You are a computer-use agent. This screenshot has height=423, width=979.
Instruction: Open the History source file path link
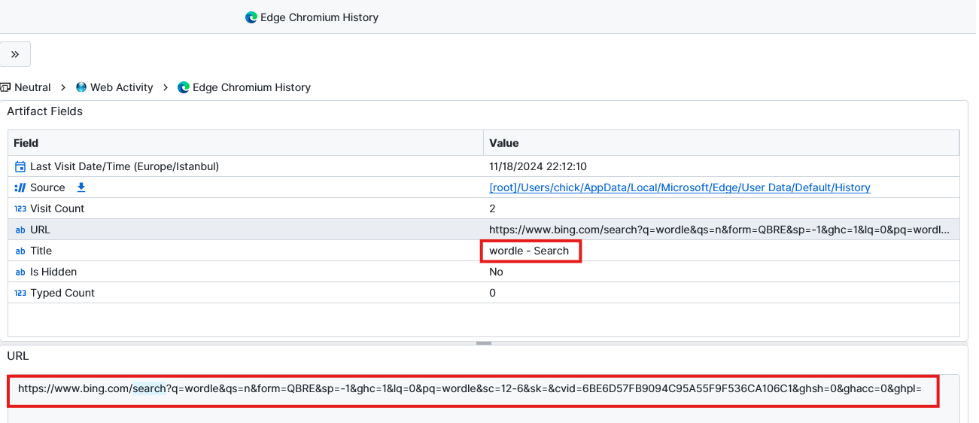(x=680, y=187)
